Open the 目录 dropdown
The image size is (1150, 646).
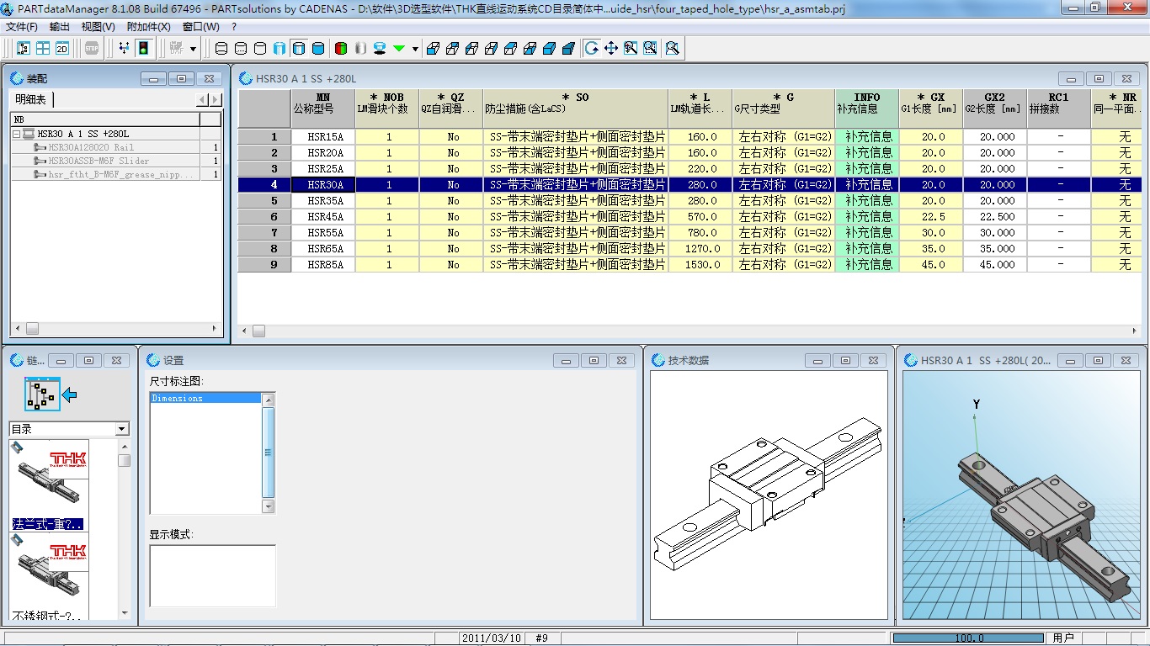[x=122, y=429]
